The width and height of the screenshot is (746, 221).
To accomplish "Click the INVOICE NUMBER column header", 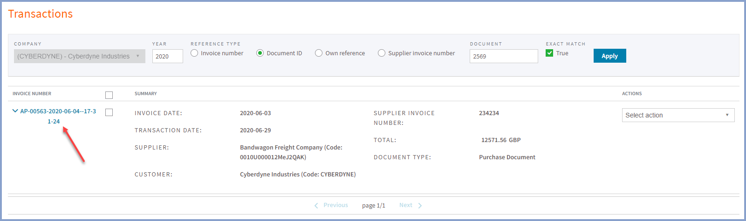I will (32, 93).
